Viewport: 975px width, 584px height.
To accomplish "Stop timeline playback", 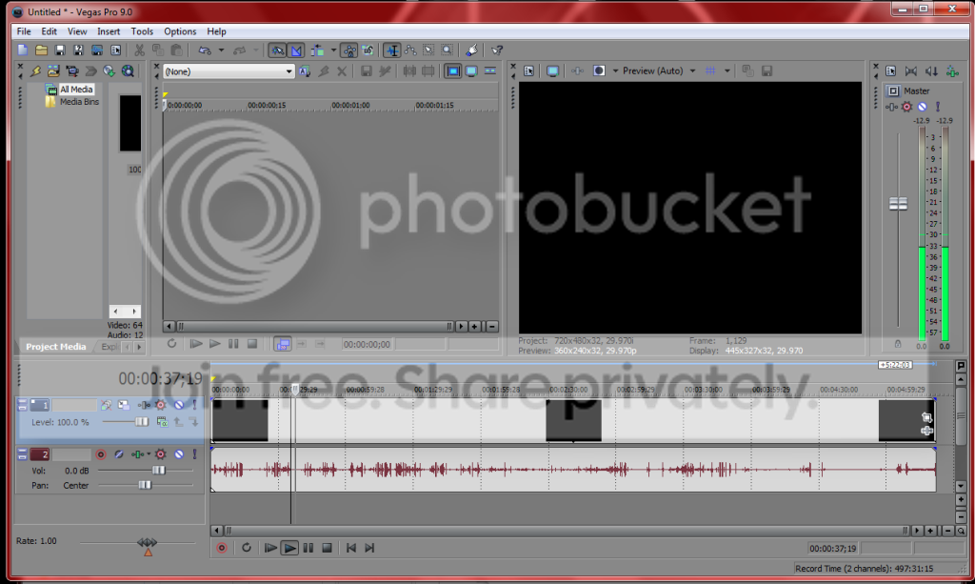I will (x=328, y=548).
